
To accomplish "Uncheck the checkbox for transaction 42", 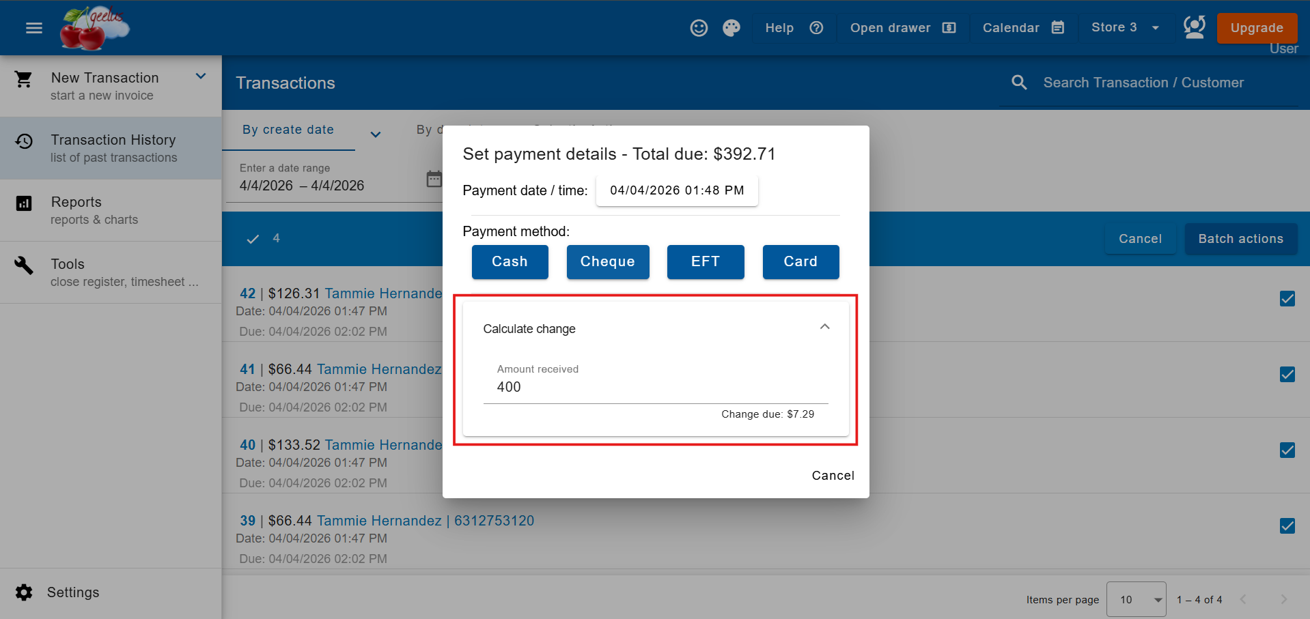I will click(1287, 299).
